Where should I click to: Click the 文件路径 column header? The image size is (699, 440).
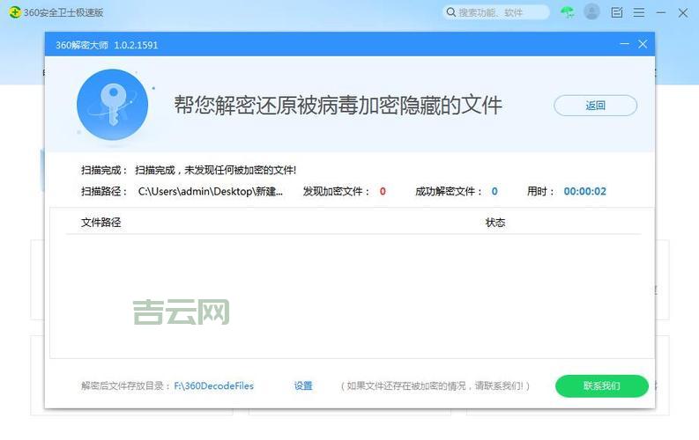pos(101,223)
